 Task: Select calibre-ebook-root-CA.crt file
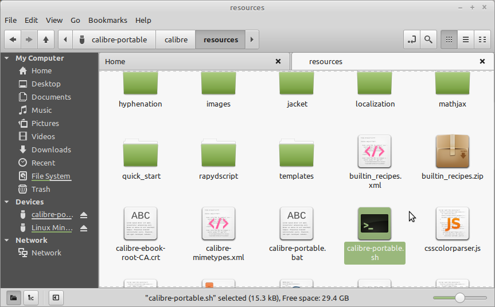141,234
